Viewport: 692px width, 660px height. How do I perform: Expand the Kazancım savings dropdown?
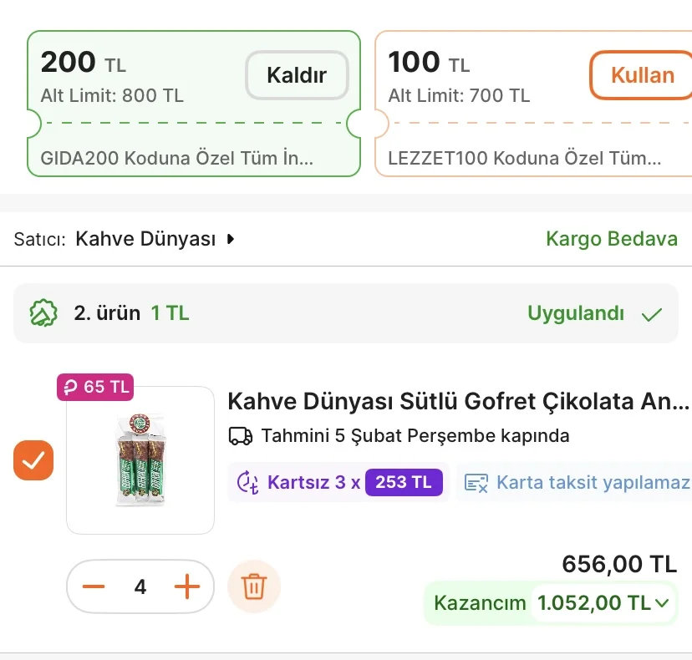click(x=663, y=602)
